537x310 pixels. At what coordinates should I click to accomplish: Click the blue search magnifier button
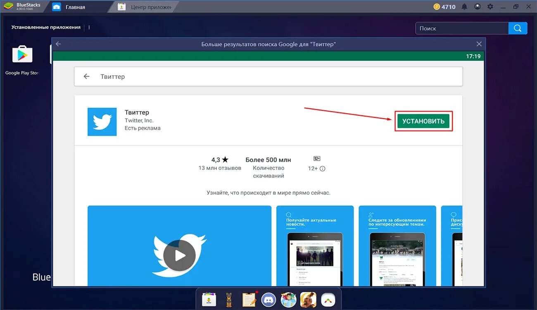518,28
